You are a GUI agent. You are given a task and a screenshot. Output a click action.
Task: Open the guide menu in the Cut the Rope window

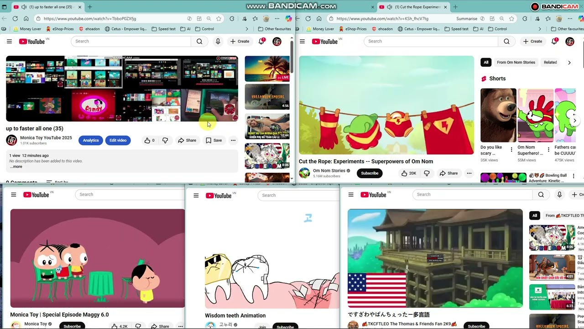[x=302, y=41]
